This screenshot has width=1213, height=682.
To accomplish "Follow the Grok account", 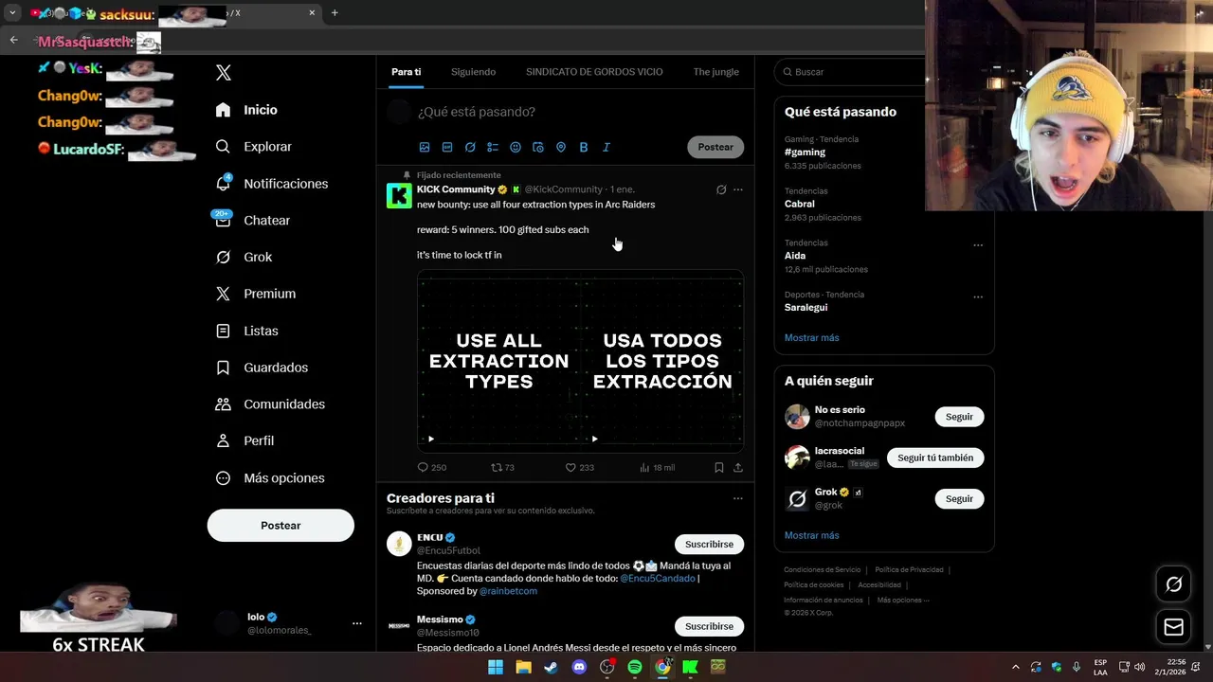I will tap(959, 499).
